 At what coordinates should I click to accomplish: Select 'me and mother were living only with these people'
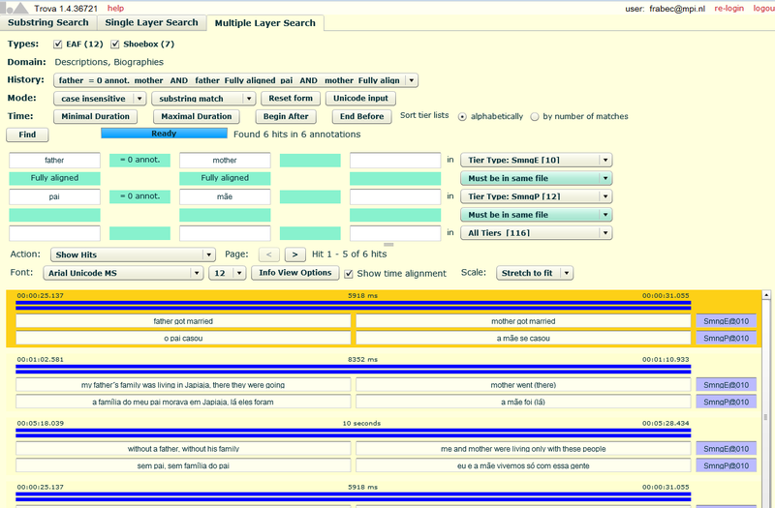pyautogui.click(x=523, y=449)
